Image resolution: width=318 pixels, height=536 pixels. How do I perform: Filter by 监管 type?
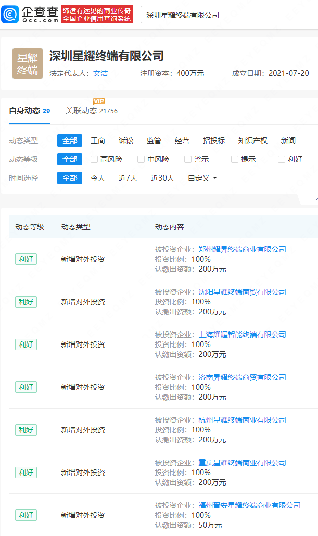tap(154, 141)
